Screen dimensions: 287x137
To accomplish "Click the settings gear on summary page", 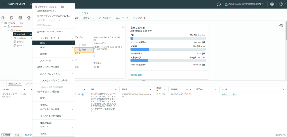I will 281,26.
